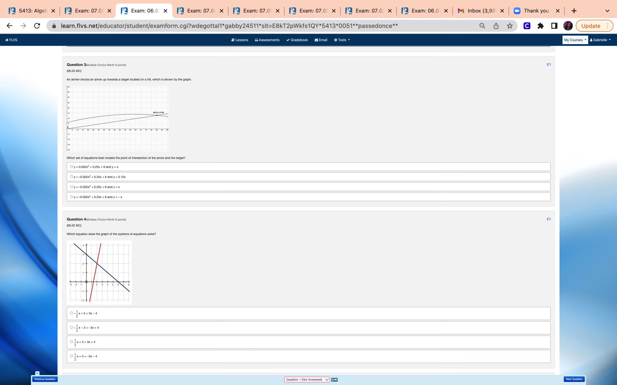Expand the Tools dropdown menu

click(342, 40)
